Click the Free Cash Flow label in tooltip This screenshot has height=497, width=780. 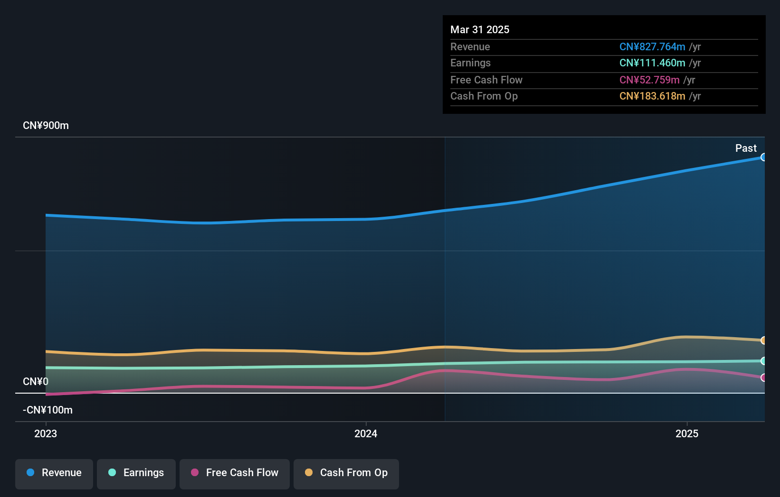pos(486,80)
